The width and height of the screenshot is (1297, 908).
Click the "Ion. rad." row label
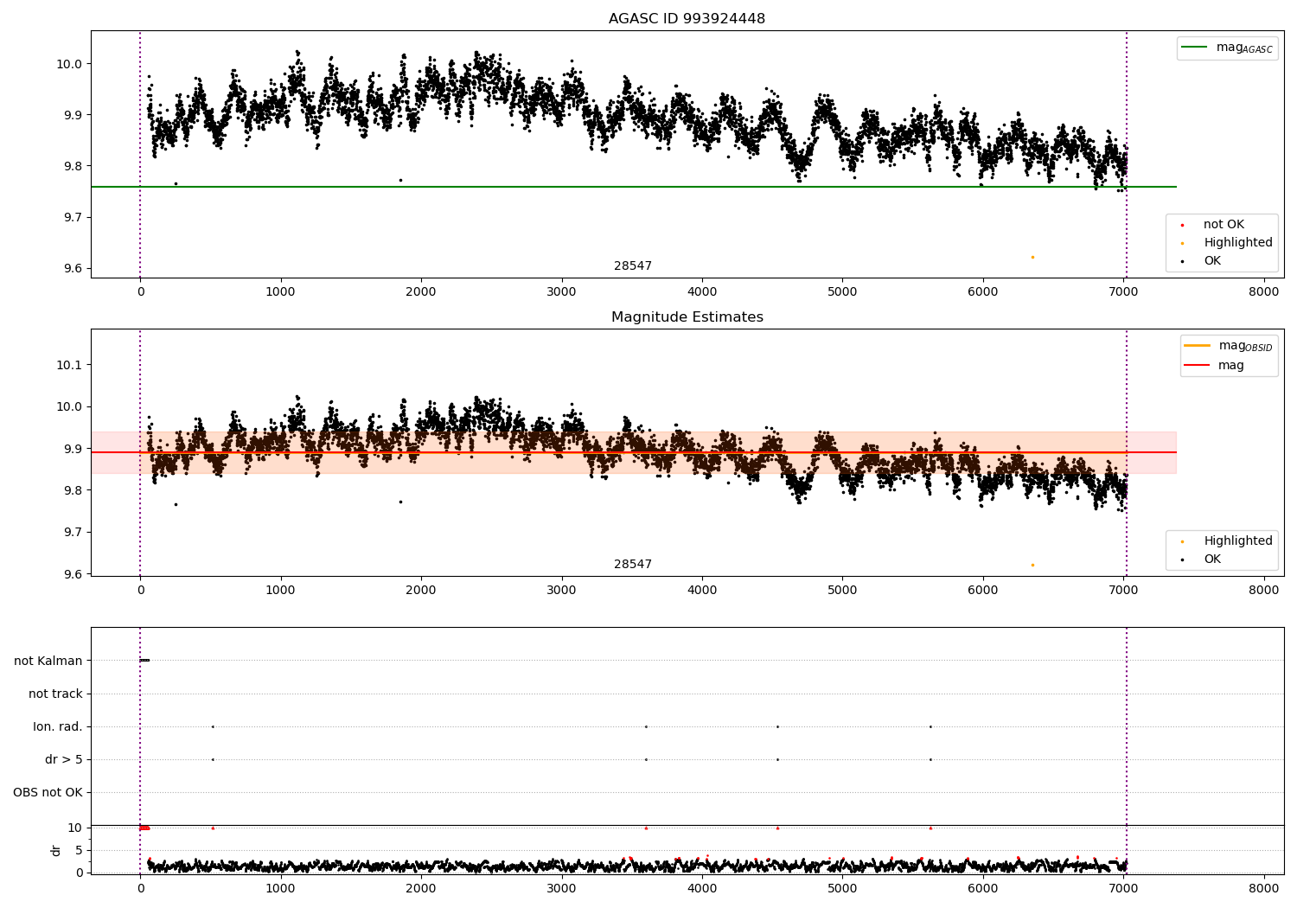tap(58, 726)
